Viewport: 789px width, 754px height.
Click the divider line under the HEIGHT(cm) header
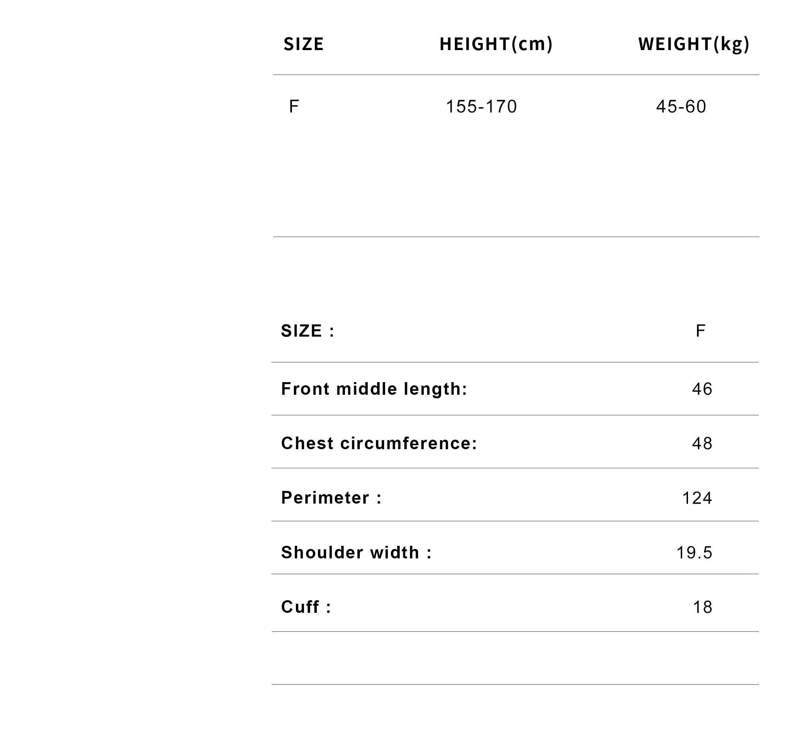496,75
